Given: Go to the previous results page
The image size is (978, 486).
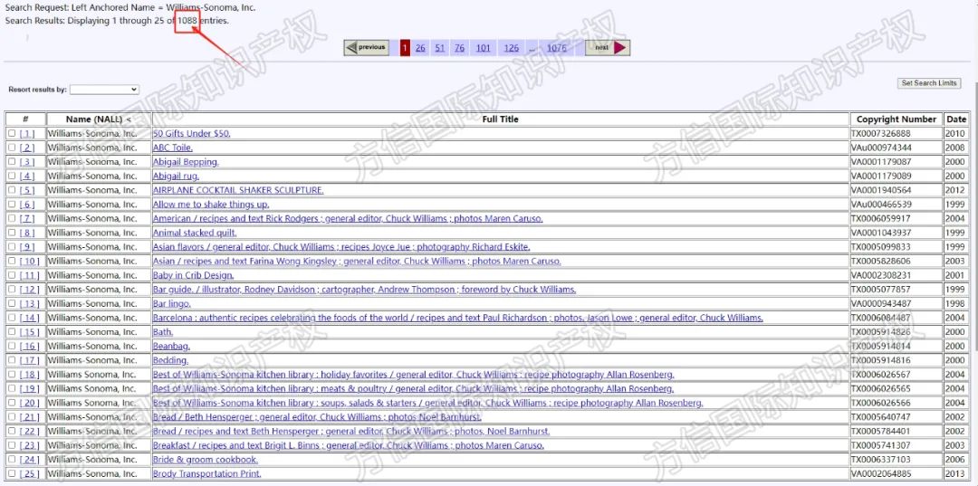Looking at the screenshot, I should 367,47.
